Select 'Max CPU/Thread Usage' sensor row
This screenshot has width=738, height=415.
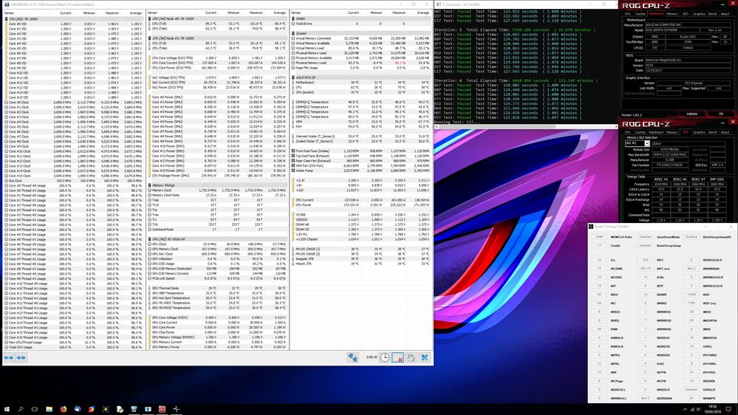coord(73,343)
